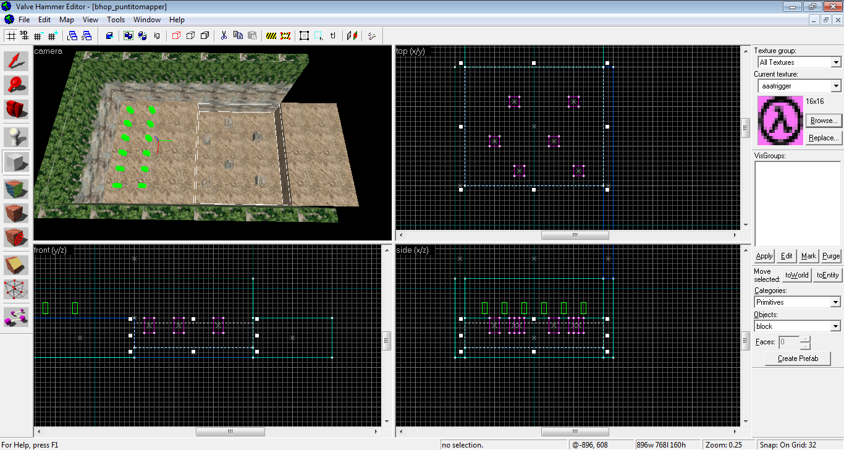Image resolution: width=844 pixels, height=450 pixels.
Task: Use the Carve tool in the toolbar
Action: click(109, 36)
